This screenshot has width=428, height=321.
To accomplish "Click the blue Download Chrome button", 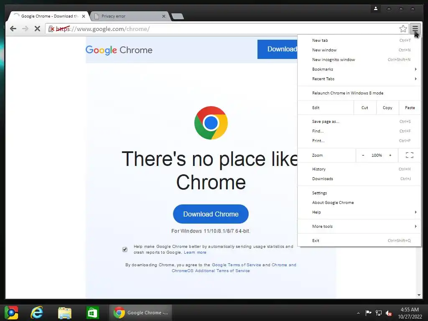I will click(211, 214).
